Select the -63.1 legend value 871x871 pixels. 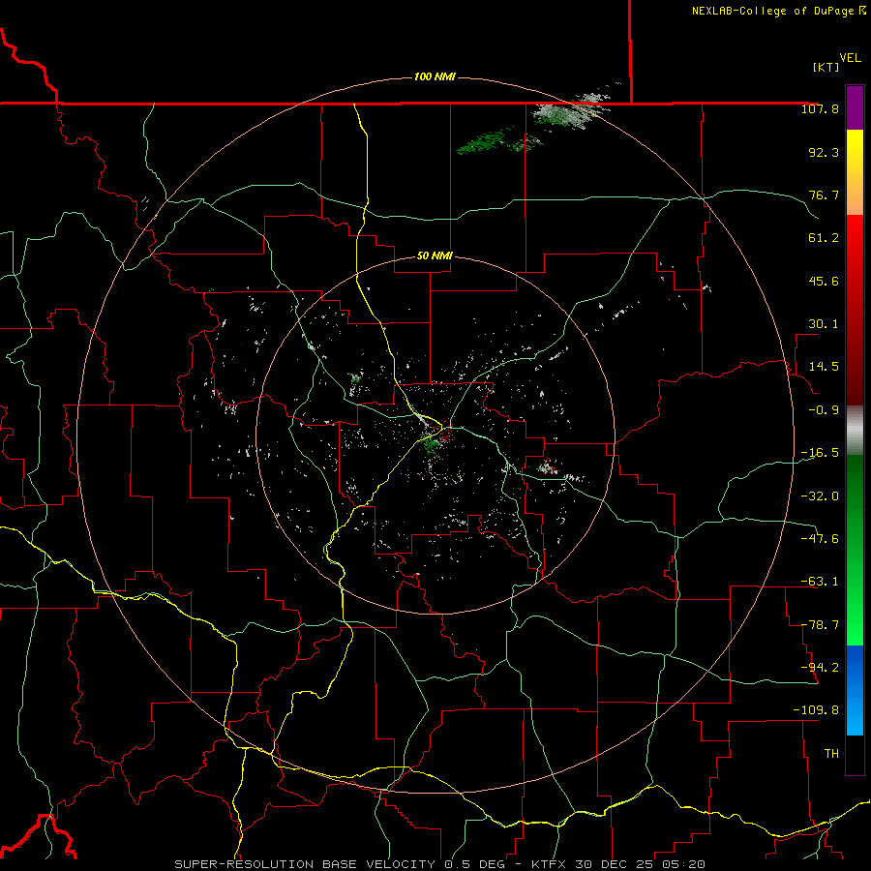820,582
